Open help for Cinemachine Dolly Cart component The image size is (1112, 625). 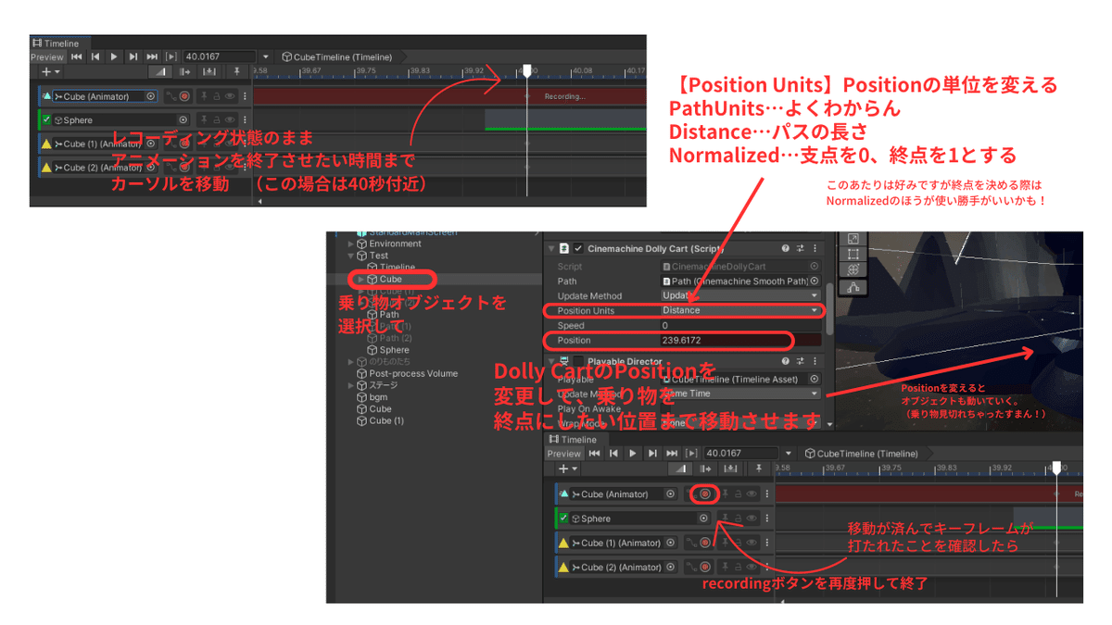785,248
